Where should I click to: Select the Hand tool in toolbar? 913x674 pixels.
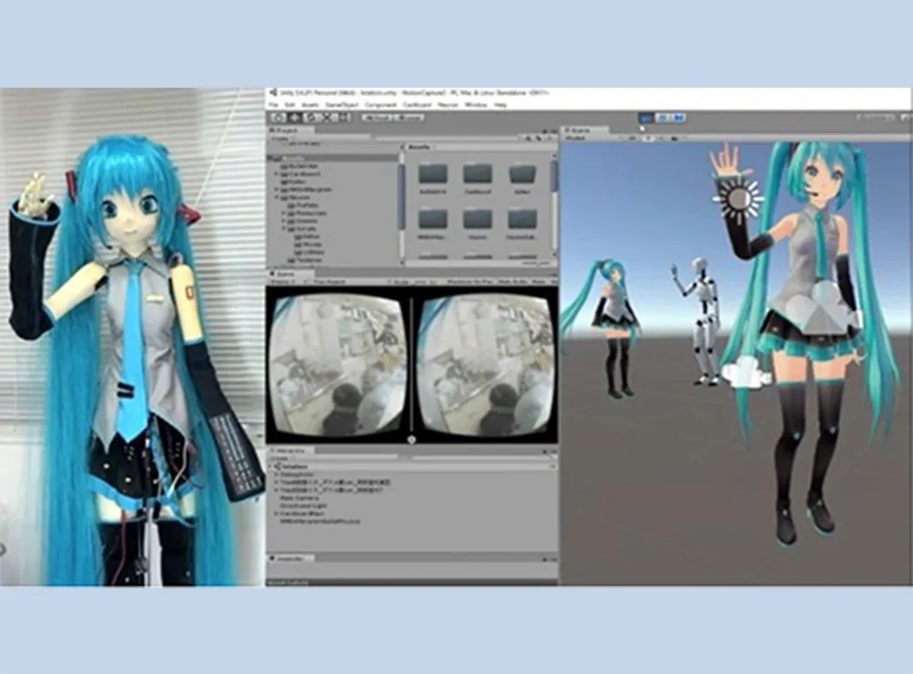[278, 117]
